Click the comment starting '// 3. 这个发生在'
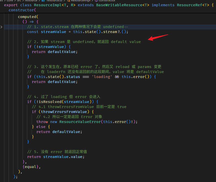 coord(94,67)
